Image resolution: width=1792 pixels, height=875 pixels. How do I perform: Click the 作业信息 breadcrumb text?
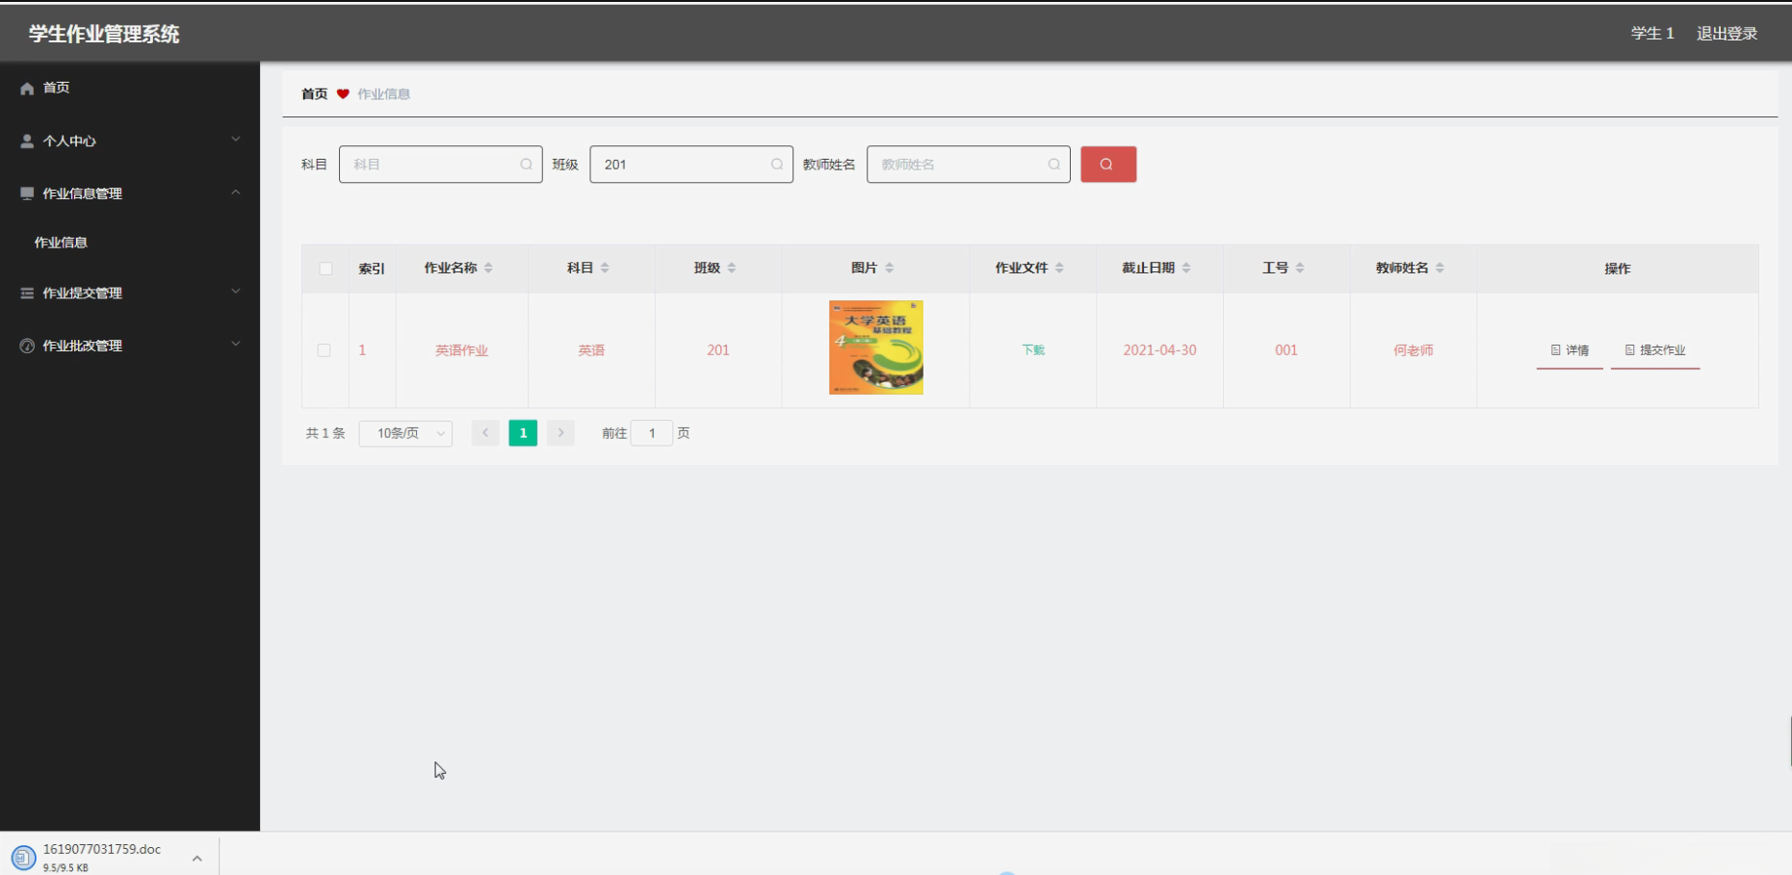[x=383, y=94]
